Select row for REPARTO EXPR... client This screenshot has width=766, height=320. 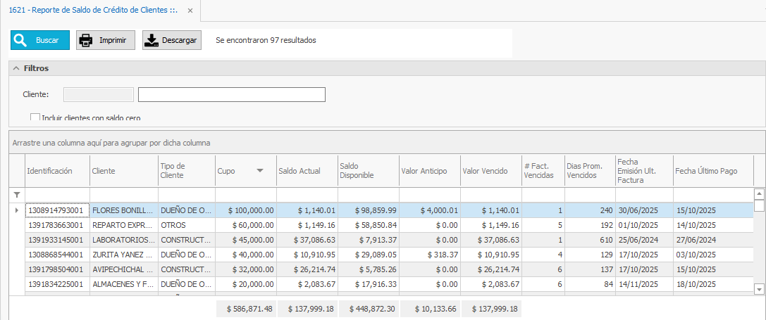pos(122,225)
